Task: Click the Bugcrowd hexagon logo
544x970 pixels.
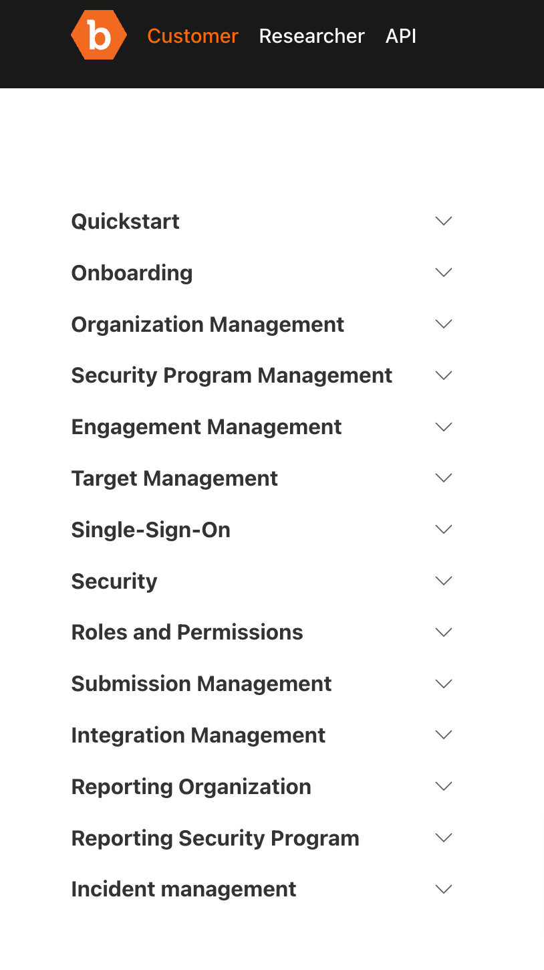Action: coord(99,35)
